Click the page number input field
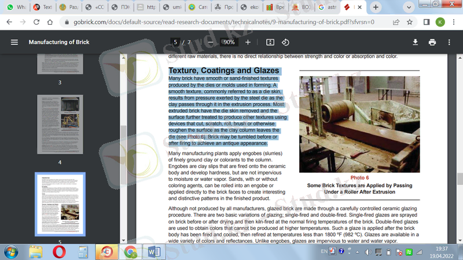 click(175, 42)
